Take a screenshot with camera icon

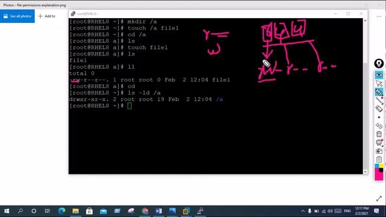coord(379,151)
